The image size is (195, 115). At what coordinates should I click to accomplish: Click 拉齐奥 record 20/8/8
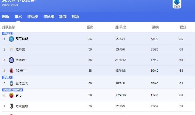[x=120, y=49]
